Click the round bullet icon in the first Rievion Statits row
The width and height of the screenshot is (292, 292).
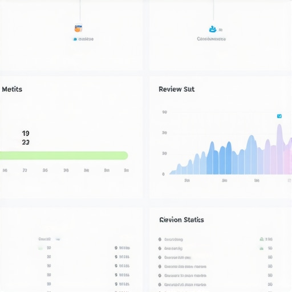point(160,240)
